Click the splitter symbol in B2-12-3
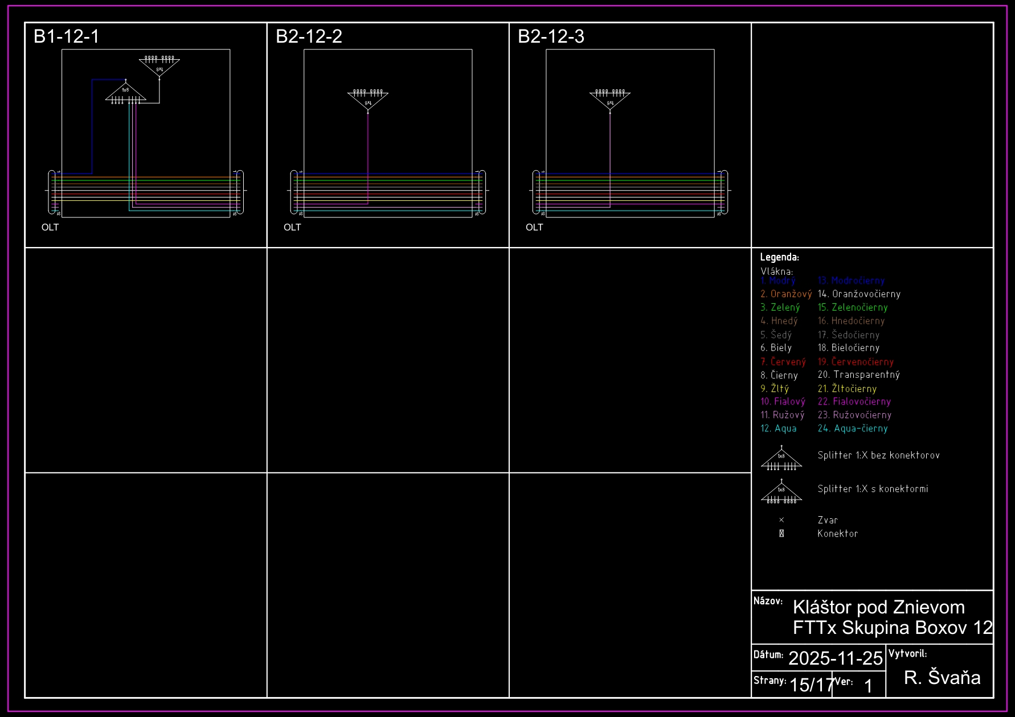 [610, 98]
